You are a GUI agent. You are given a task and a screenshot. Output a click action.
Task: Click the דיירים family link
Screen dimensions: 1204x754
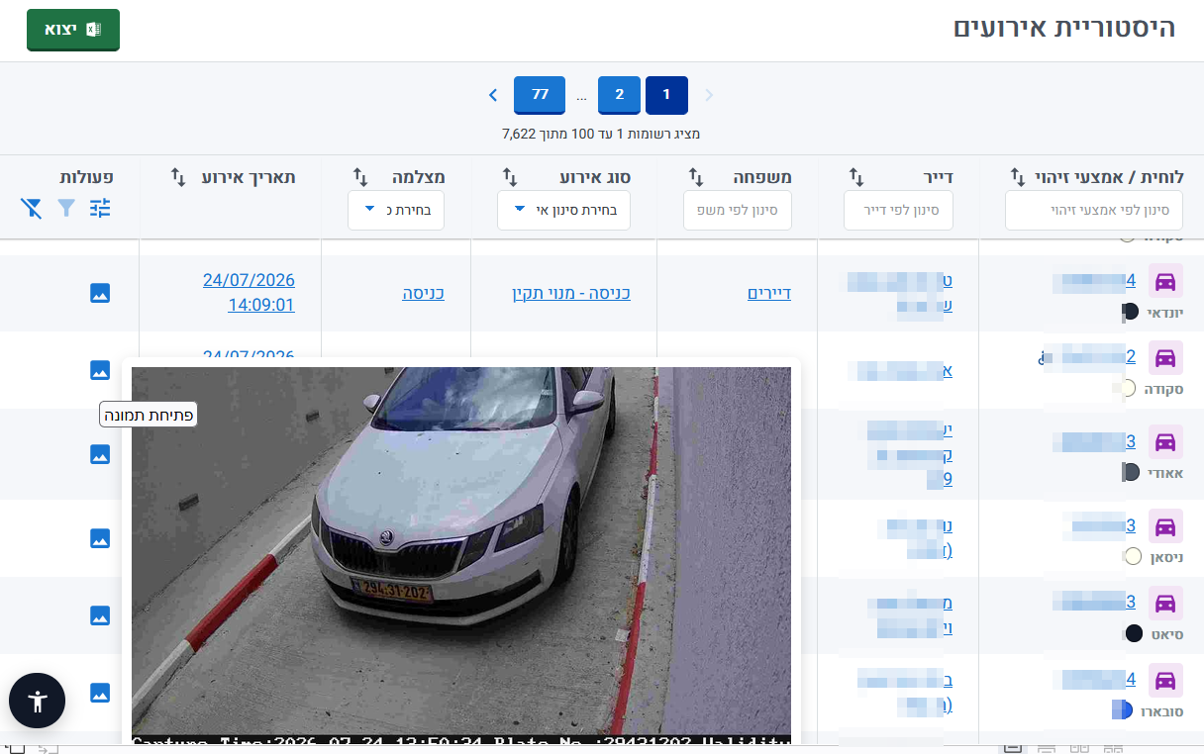tap(769, 293)
